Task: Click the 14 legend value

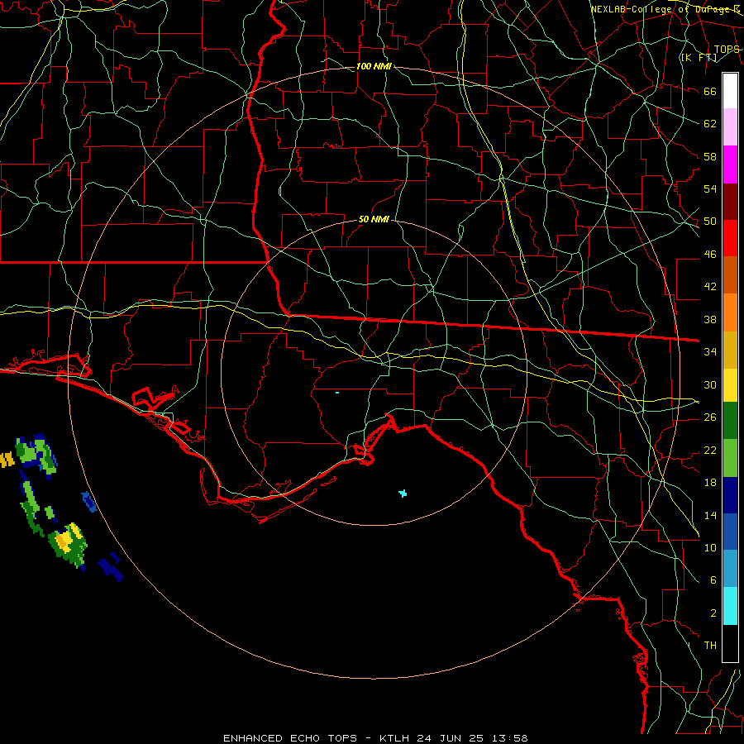Action: (x=710, y=515)
